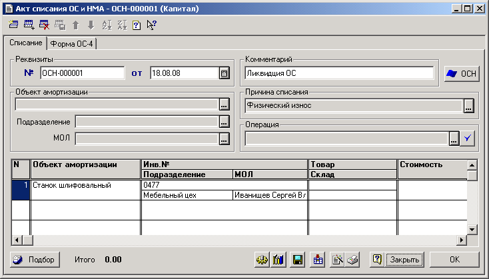The width and height of the screenshot is (489, 279).
Task: Open the calendar picker next to date
Action: (x=224, y=73)
